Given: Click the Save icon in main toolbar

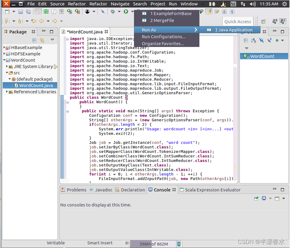Looking at the screenshot, I should click(x=21, y=12).
